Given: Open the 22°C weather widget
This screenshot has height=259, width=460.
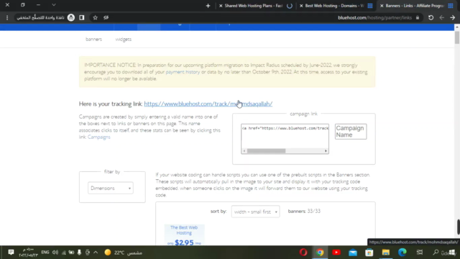Looking at the screenshot, I should coord(123,253).
